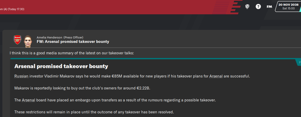This screenshot has width=301, height=117.
Task: Follow the underlined Russian nation link
Action: click(21, 76)
